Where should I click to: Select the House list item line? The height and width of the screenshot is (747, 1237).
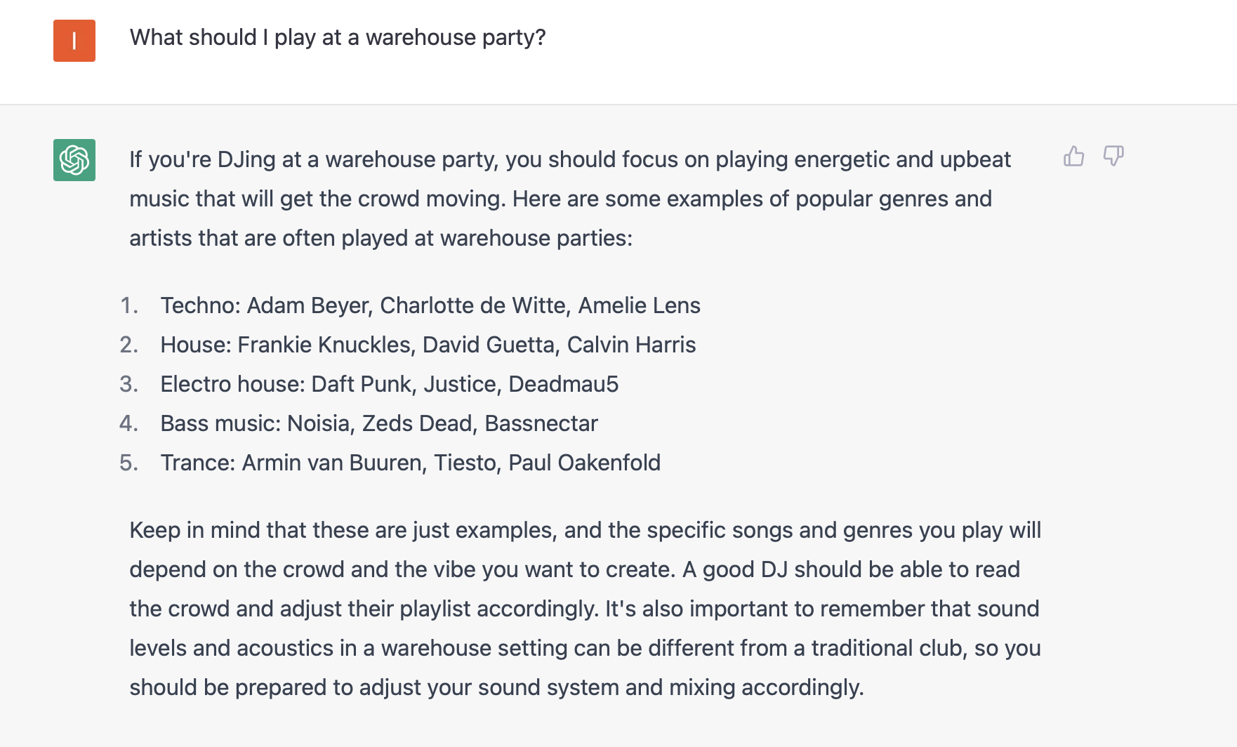point(428,345)
